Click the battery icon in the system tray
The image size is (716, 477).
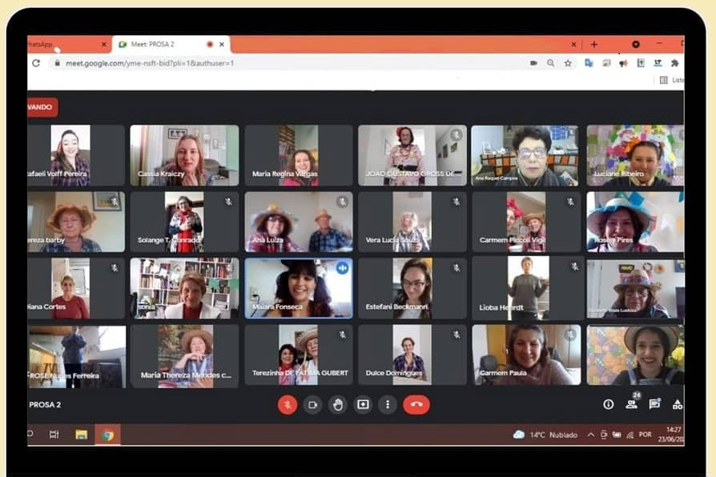617,435
